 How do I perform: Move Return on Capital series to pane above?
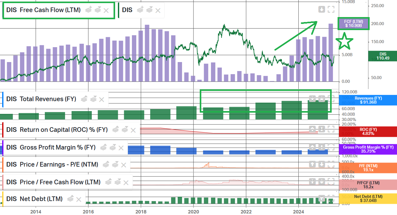pyautogui.click(x=116, y=130)
